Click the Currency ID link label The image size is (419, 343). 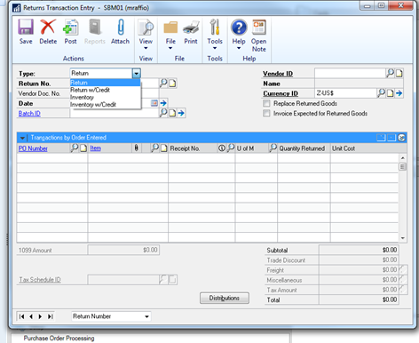click(x=281, y=93)
